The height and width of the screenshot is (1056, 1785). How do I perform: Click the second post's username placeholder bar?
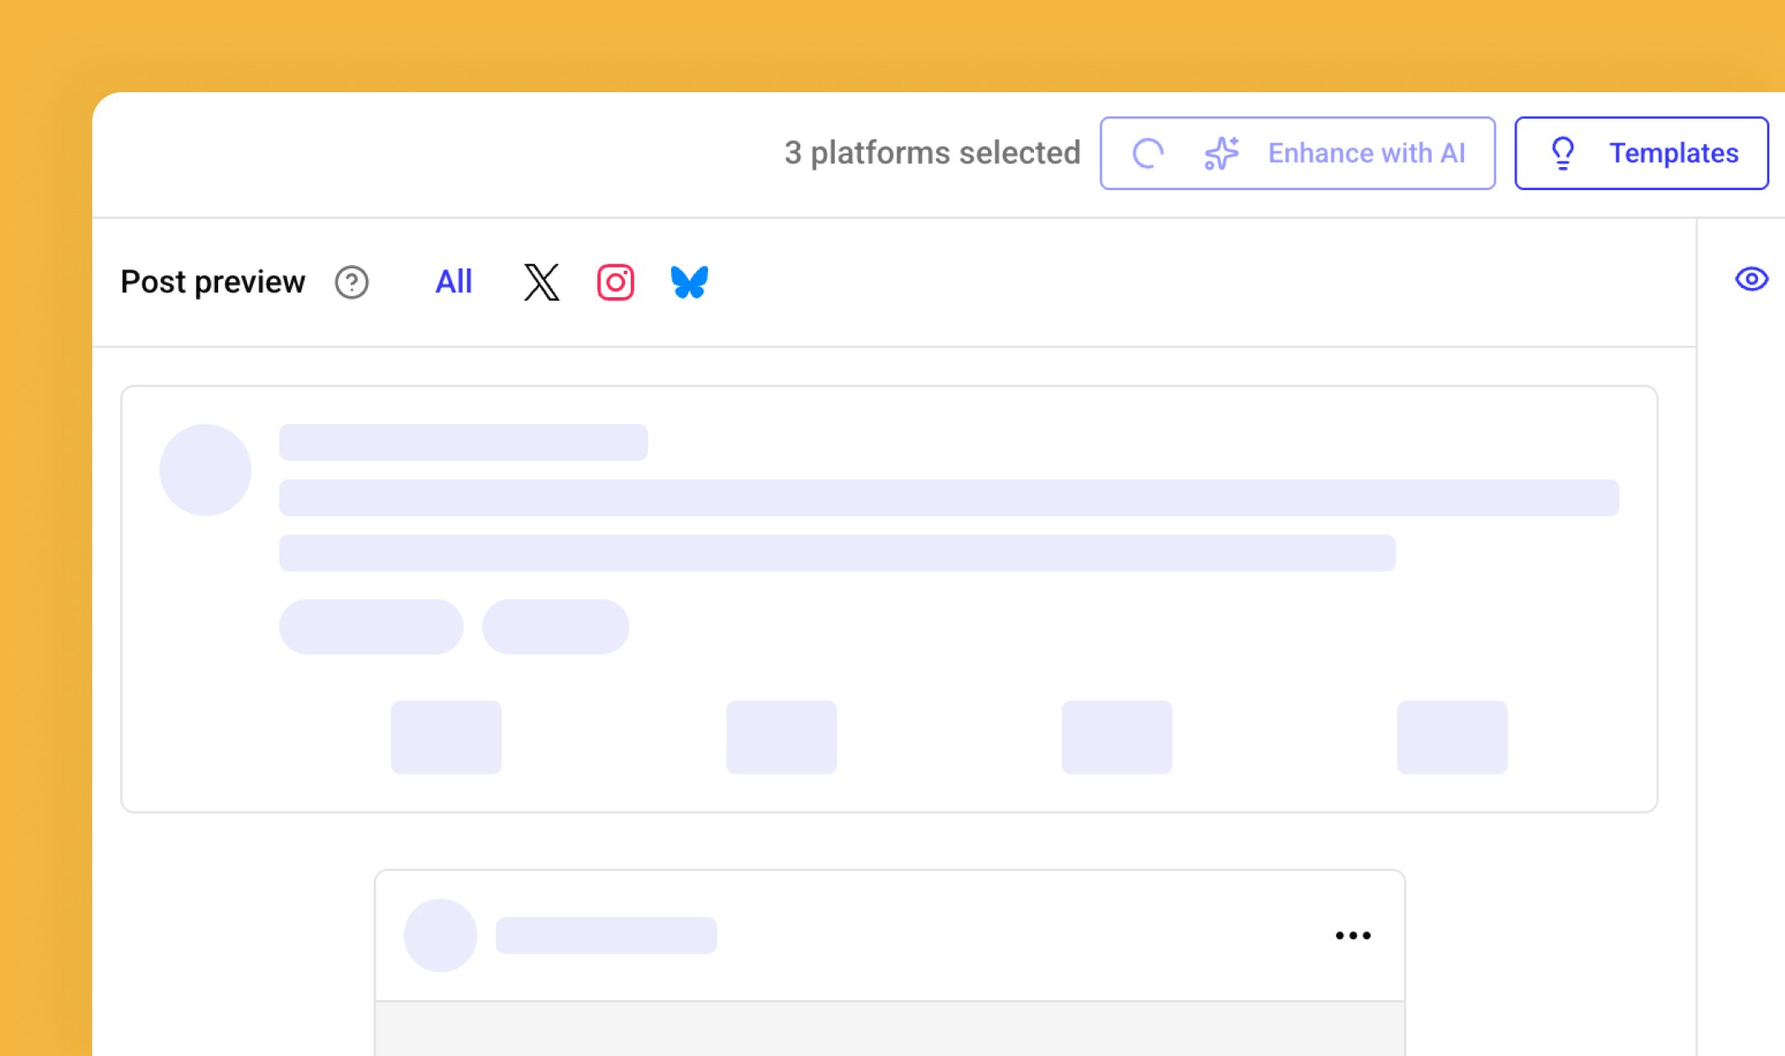(x=606, y=935)
